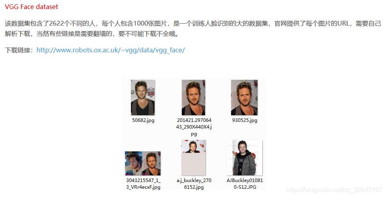This screenshot has width=386, height=197.
Task: Select the 50682.jpg thumbnail image
Action: tap(143, 98)
